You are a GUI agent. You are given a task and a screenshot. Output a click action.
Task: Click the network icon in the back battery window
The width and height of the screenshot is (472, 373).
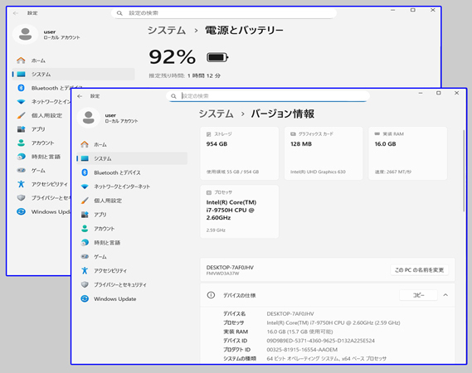point(21,102)
